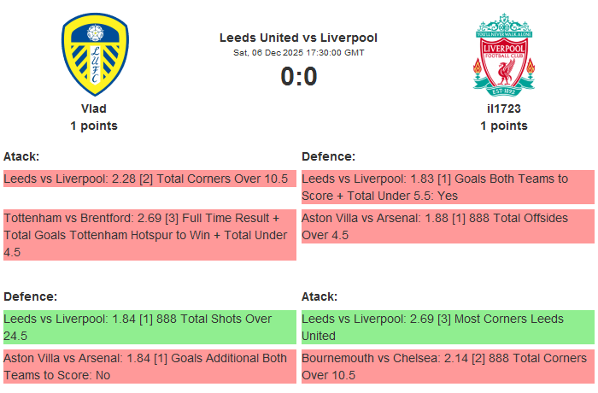This screenshot has height=393, width=598.
Task: Click il1723's top Defence section heading
Action: click(328, 156)
